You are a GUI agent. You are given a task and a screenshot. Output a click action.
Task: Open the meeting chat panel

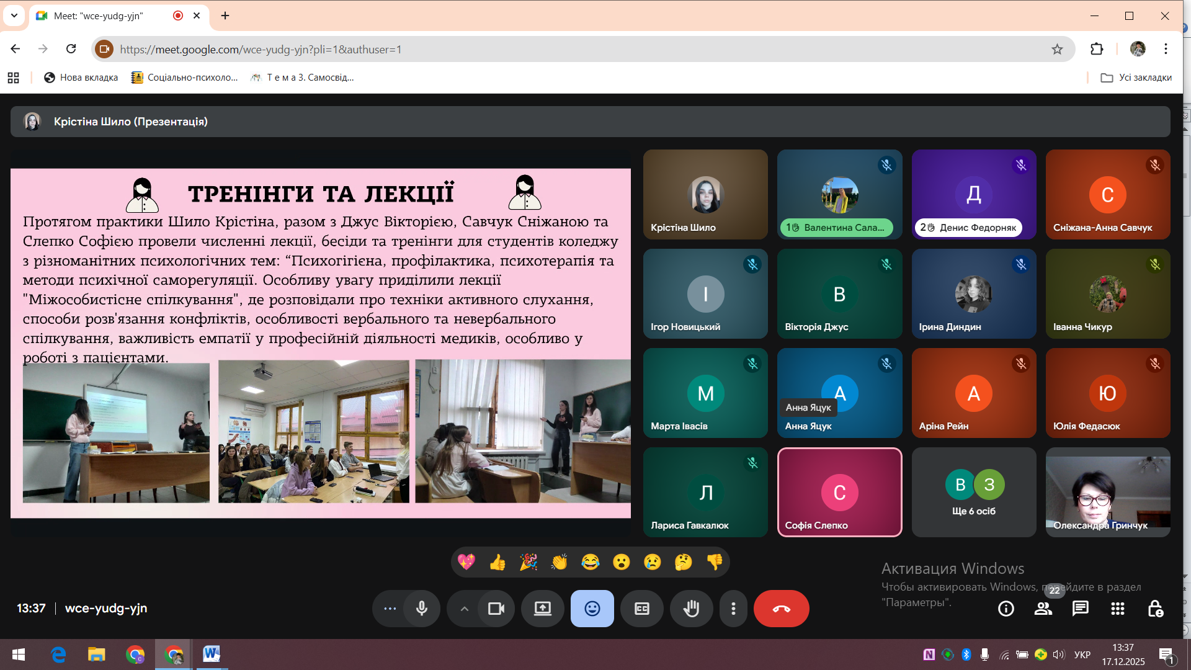tap(1080, 609)
